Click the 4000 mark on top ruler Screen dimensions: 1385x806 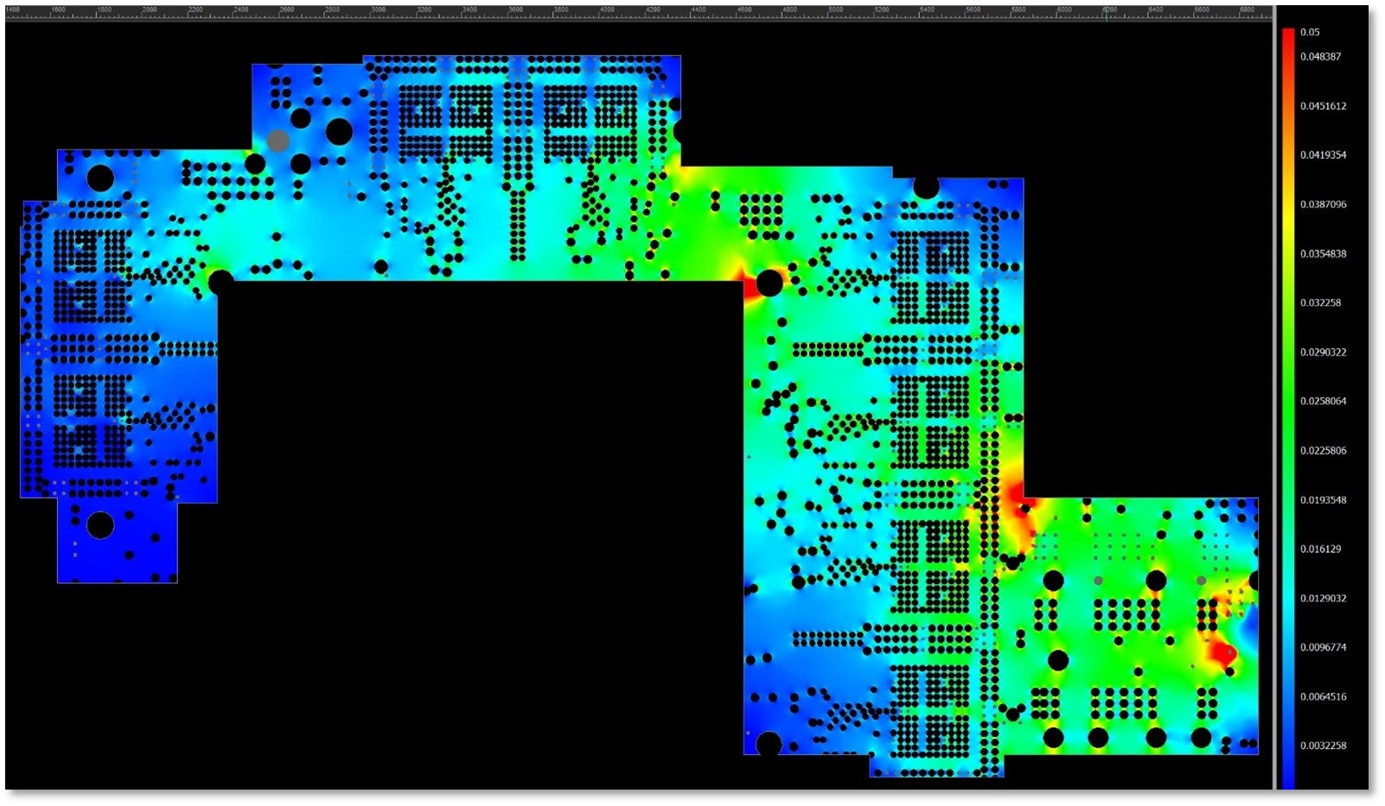tap(607, 10)
